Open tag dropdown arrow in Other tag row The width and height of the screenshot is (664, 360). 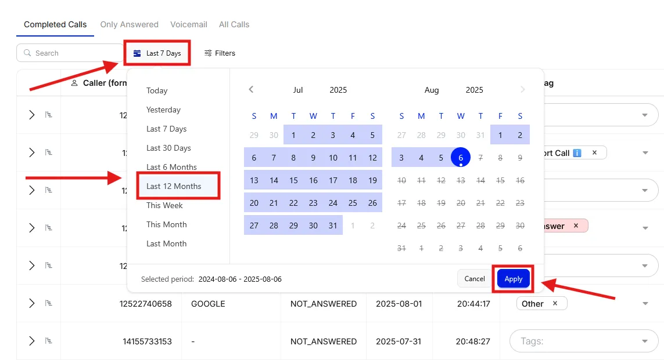(645, 303)
